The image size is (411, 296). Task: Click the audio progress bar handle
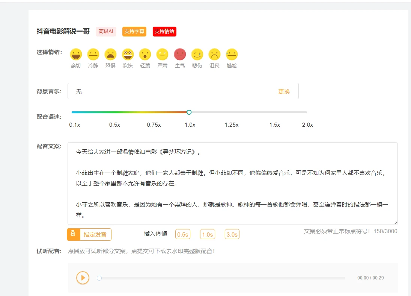pos(99,278)
